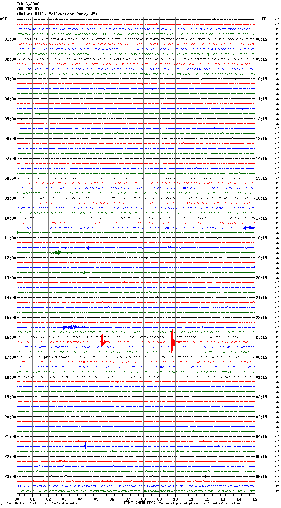Click the blue burst at end of 10:30 trace
Image resolution: width=281 pixels, height=508 pixels.
(249, 228)
